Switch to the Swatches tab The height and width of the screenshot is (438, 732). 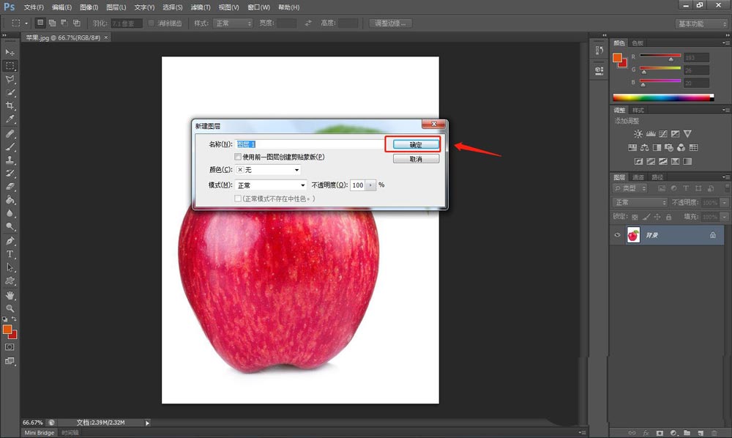point(638,43)
